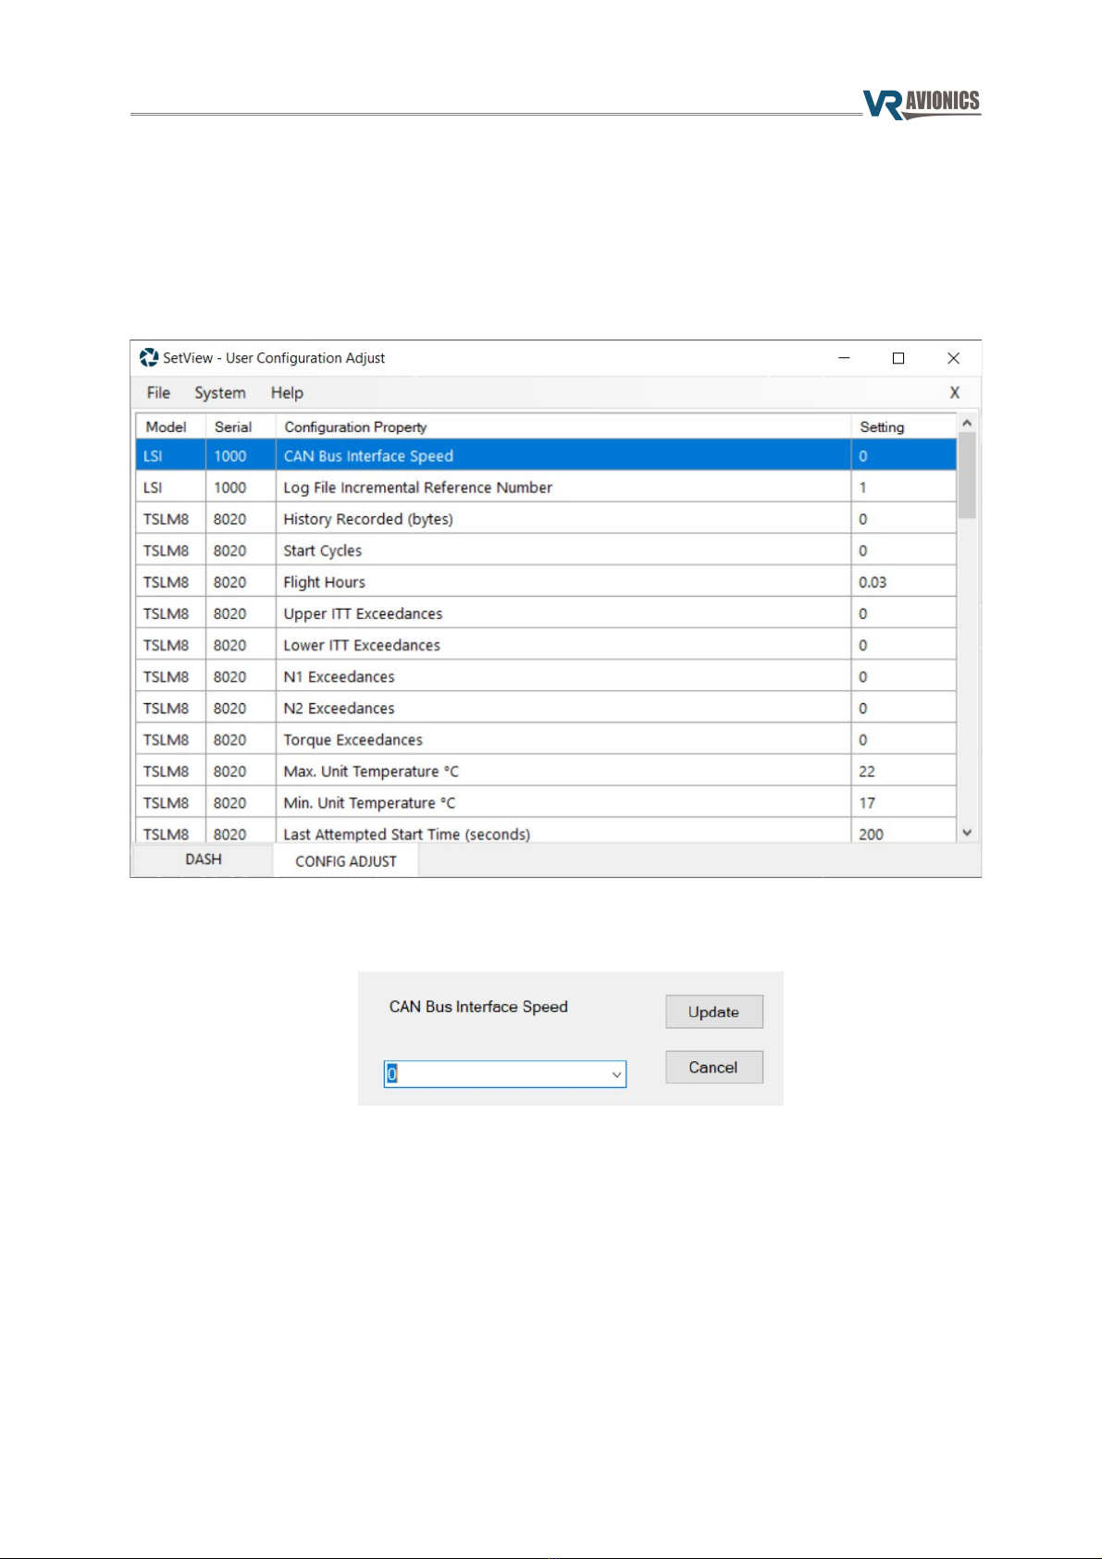Select the Start Cycles row

pos(546,550)
